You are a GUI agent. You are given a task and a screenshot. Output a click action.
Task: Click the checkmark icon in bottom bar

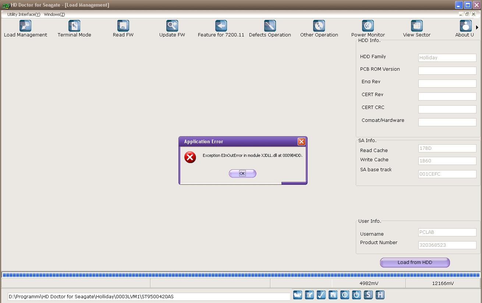pos(321,295)
